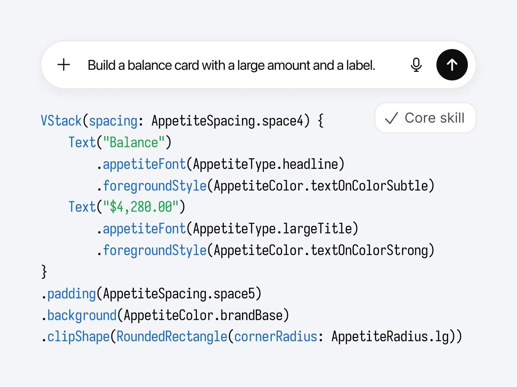Click the plus attachment icon
Screen dimensions: 517x387
coord(64,65)
